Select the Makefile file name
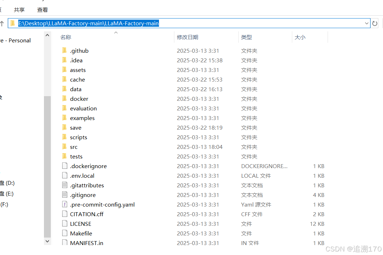 tap(81, 233)
